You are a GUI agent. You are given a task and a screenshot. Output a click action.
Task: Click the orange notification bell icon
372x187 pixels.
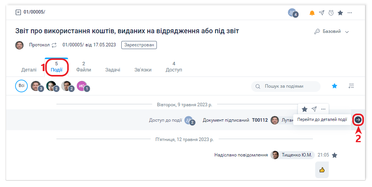[x=312, y=13]
